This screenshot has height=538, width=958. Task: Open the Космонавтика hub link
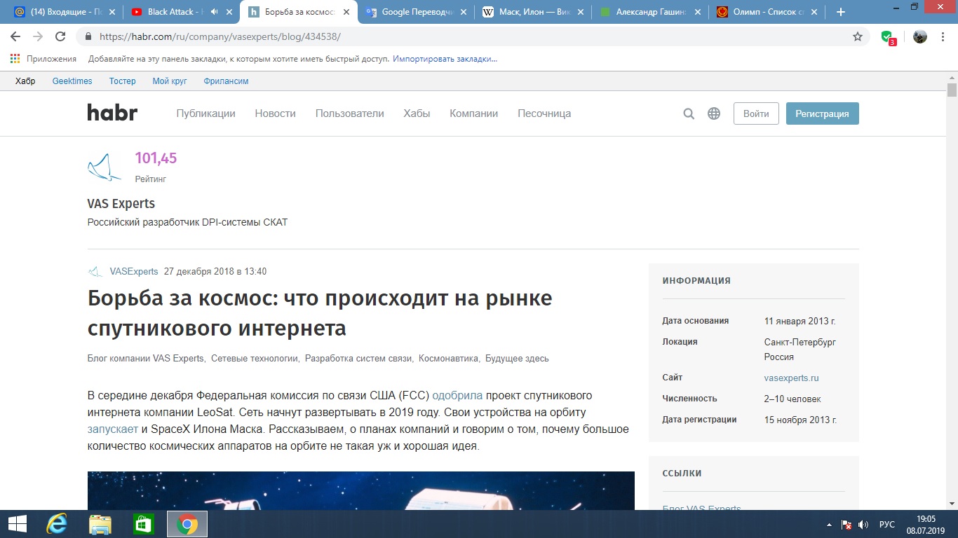449,359
